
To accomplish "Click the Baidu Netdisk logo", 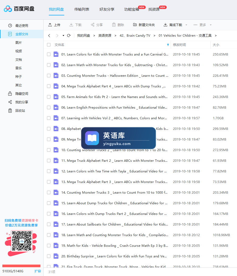I will pos(19,9).
